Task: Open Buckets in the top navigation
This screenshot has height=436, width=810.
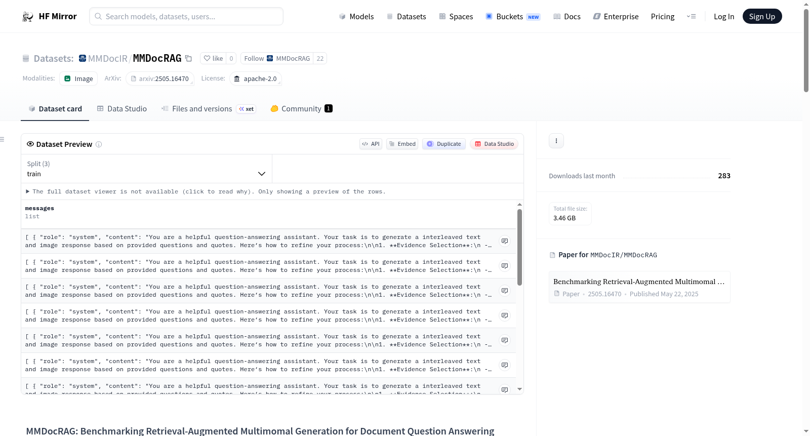Action: 513,17
